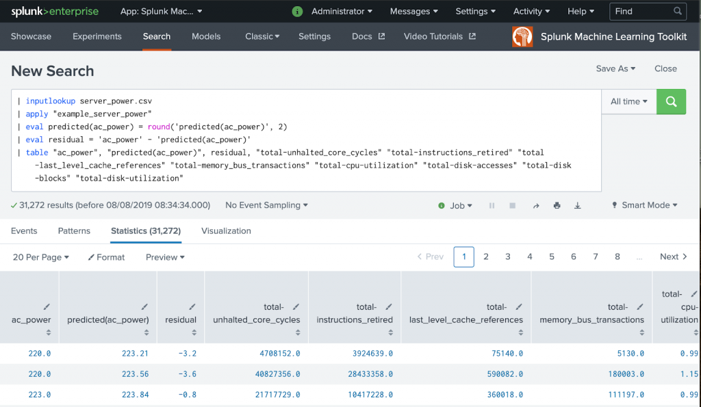This screenshot has width=701, height=407.
Task: Open the App: Splunk Mac... dropdown
Action: [161, 12]
